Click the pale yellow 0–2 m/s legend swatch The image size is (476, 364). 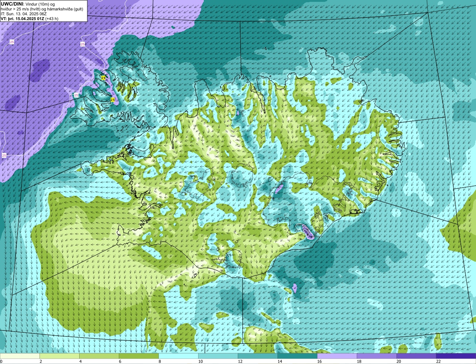pyautogui.click(x=20, y=356)
